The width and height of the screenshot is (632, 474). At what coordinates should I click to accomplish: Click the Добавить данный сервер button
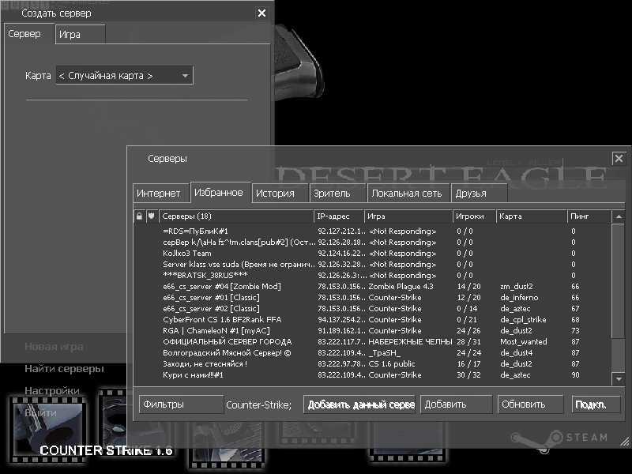click(x=360, y=404)
